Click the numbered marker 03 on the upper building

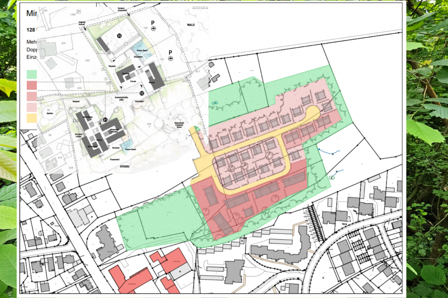[x=119, y=36]
